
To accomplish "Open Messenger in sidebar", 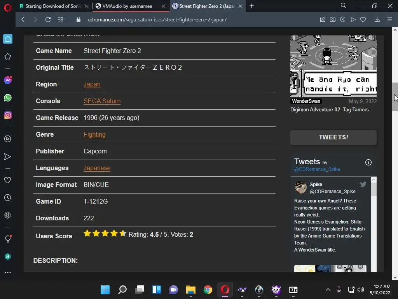I will [x=8, y=80].
